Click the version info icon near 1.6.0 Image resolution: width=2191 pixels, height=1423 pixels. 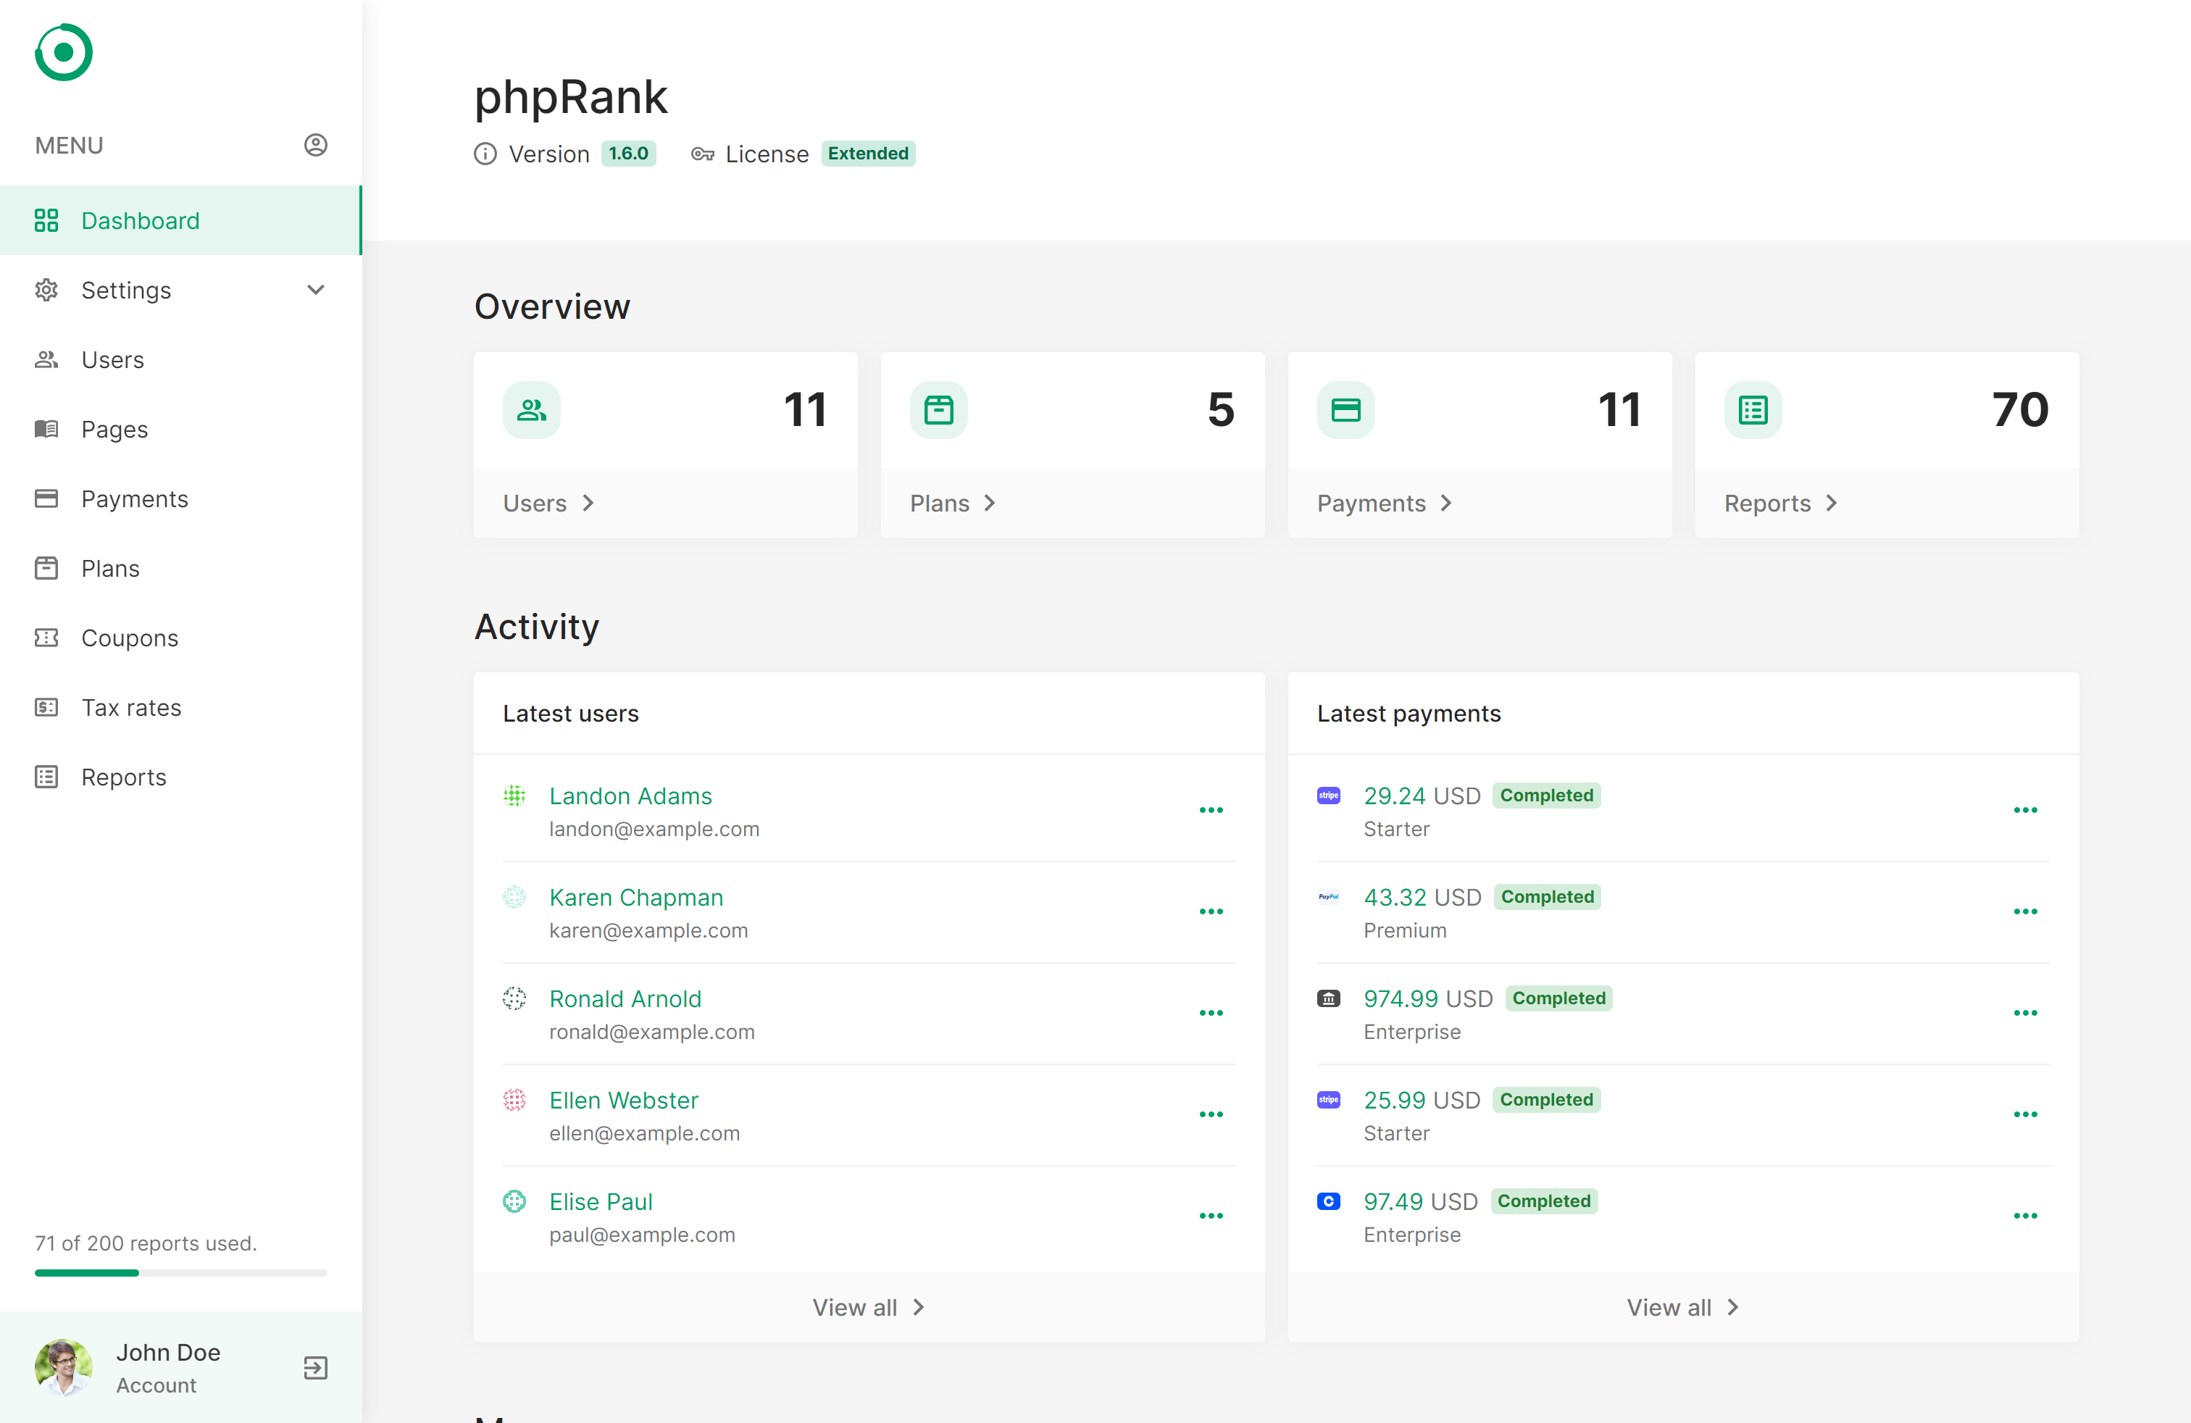click(x=485, y=154)
